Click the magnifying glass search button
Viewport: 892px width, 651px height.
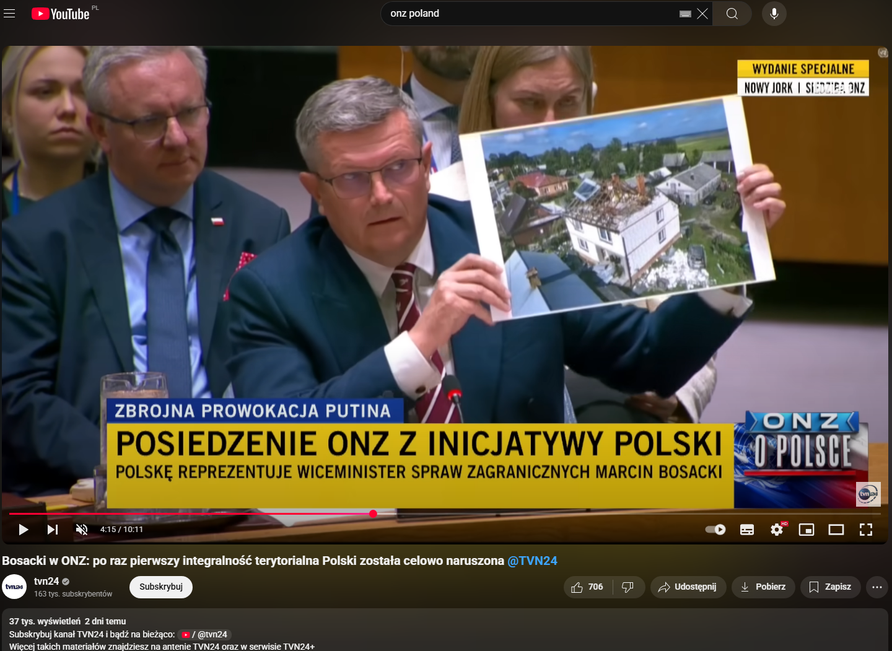coord(732,14)
